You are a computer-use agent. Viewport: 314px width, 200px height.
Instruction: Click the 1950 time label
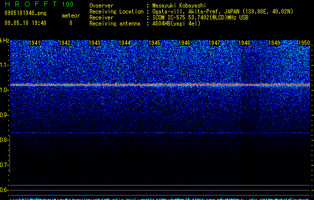pyautogui.click(x=304, y=43)
